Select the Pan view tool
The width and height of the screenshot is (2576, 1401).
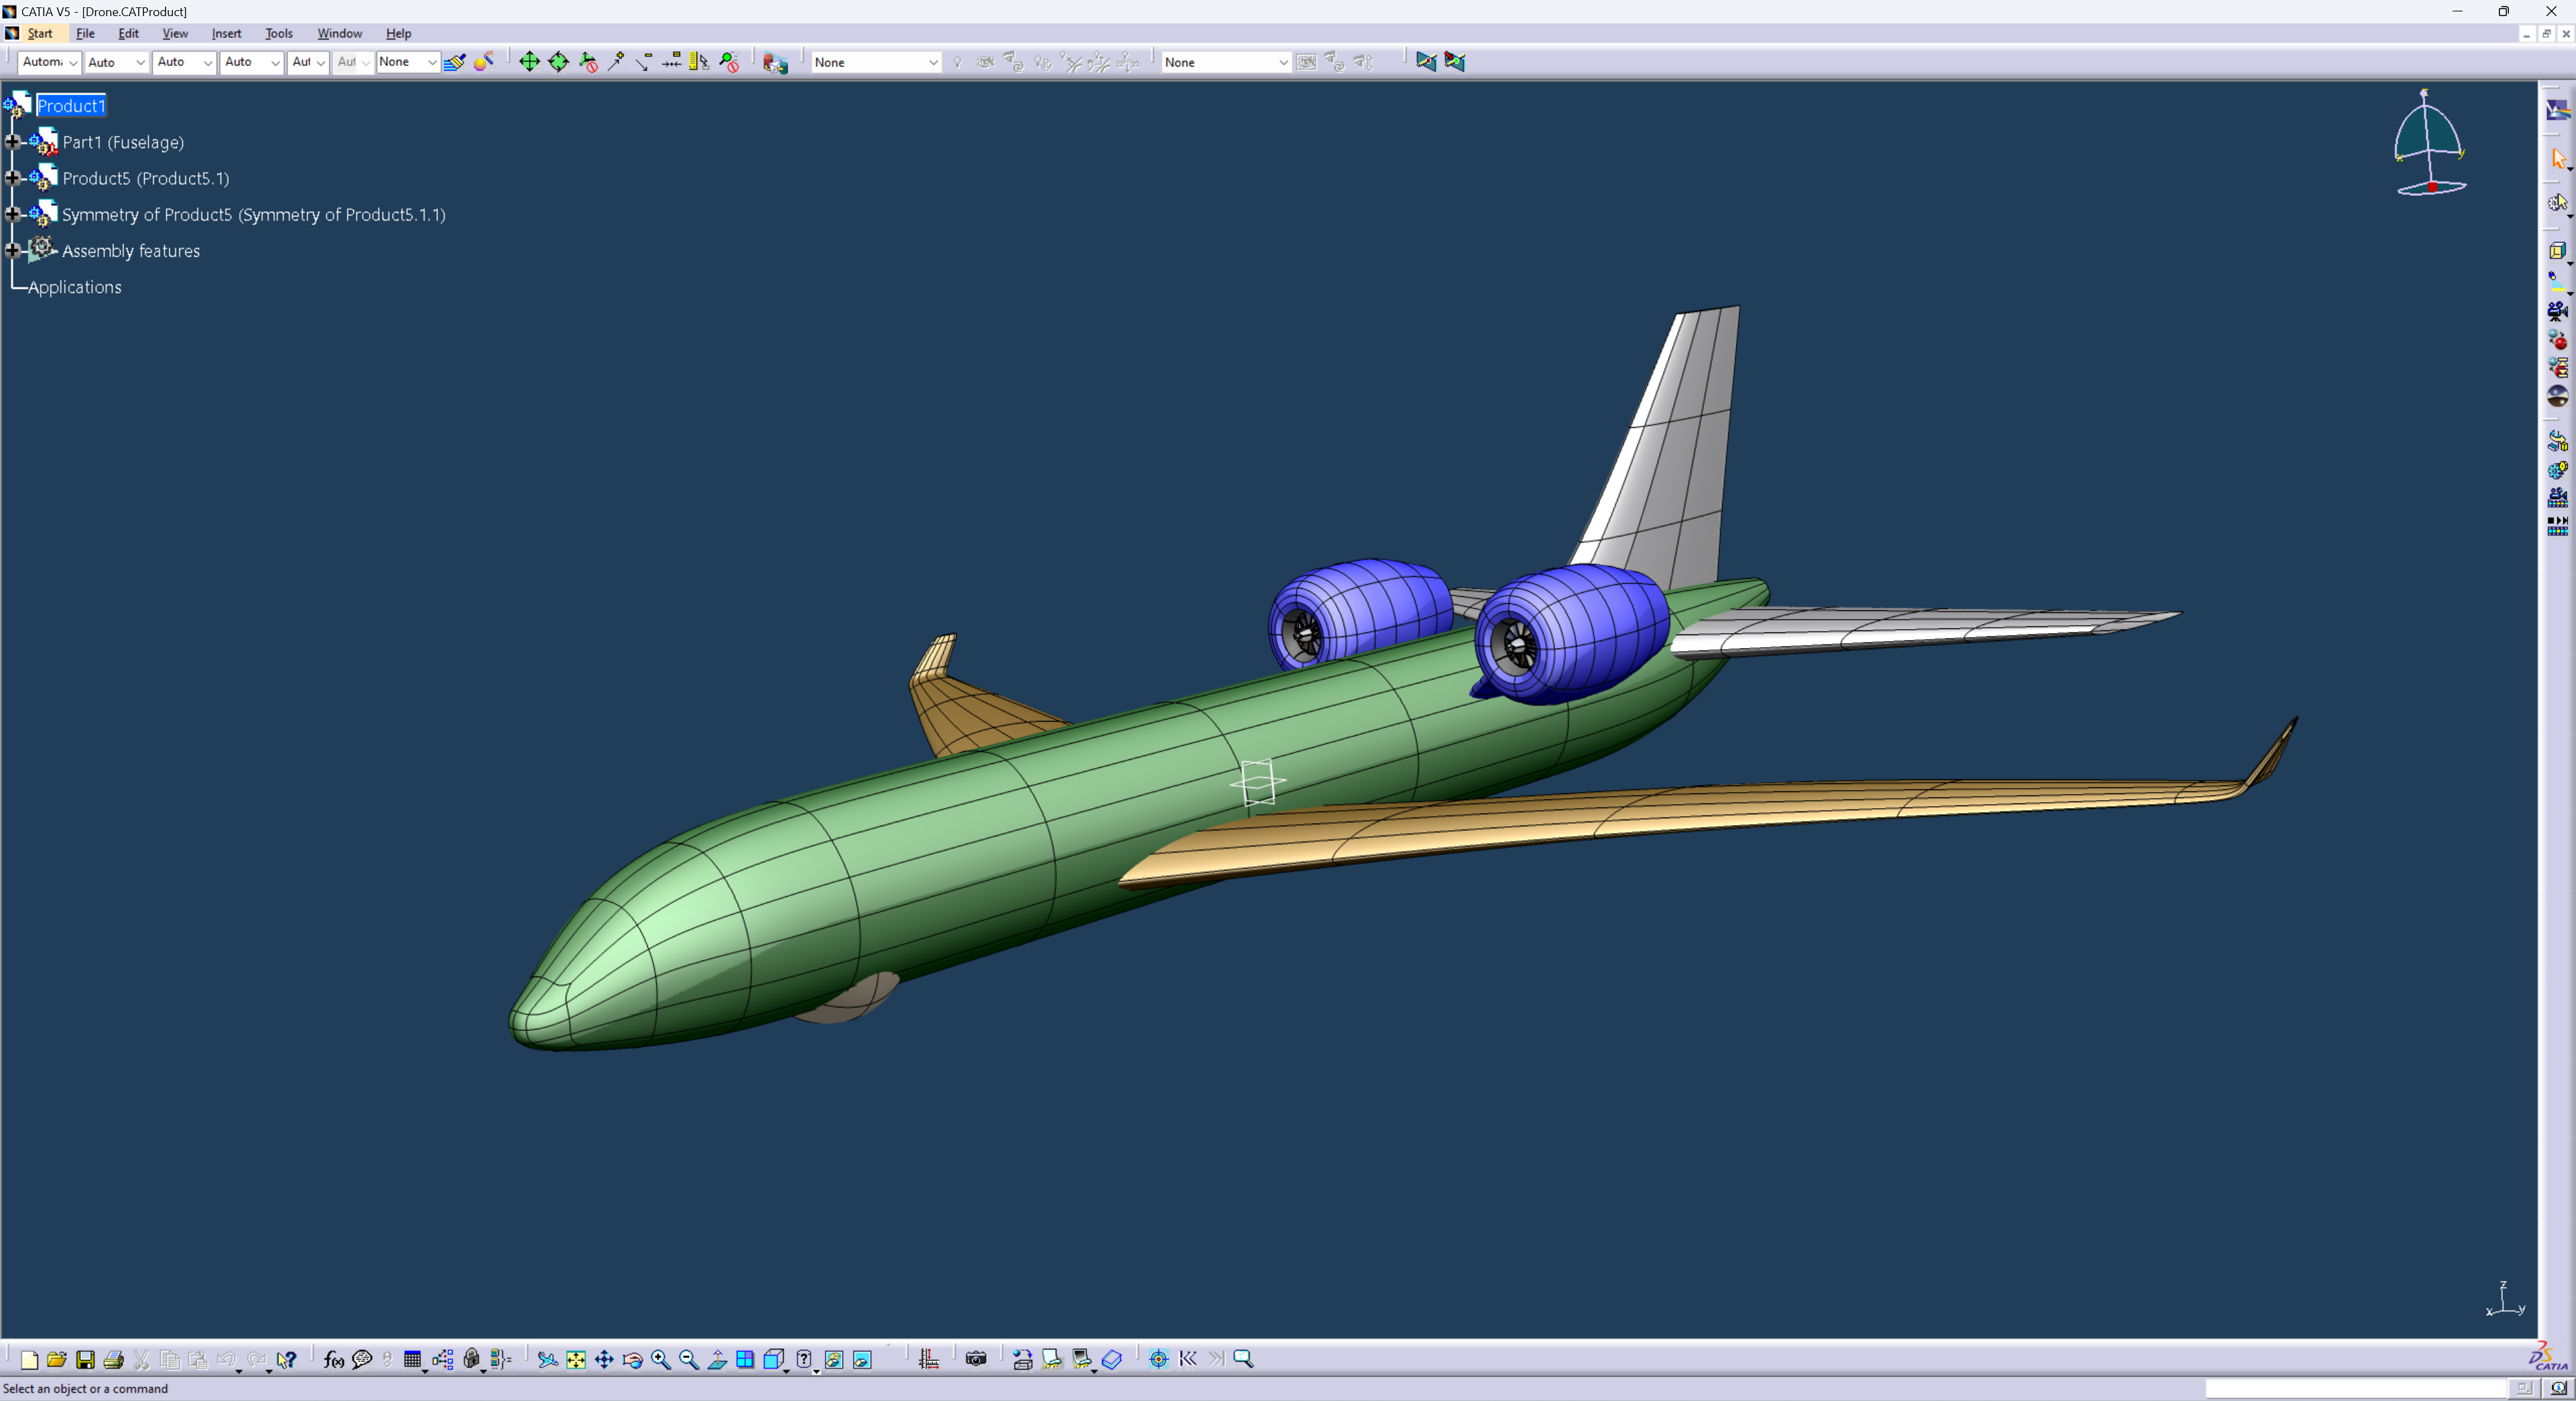[604, 1359]
